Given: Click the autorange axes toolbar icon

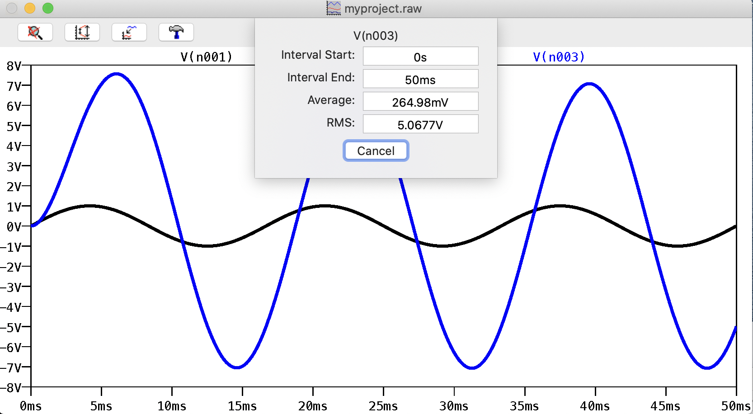Looking at the screenshot, I should pyautogui.click(x=82, y=32).
